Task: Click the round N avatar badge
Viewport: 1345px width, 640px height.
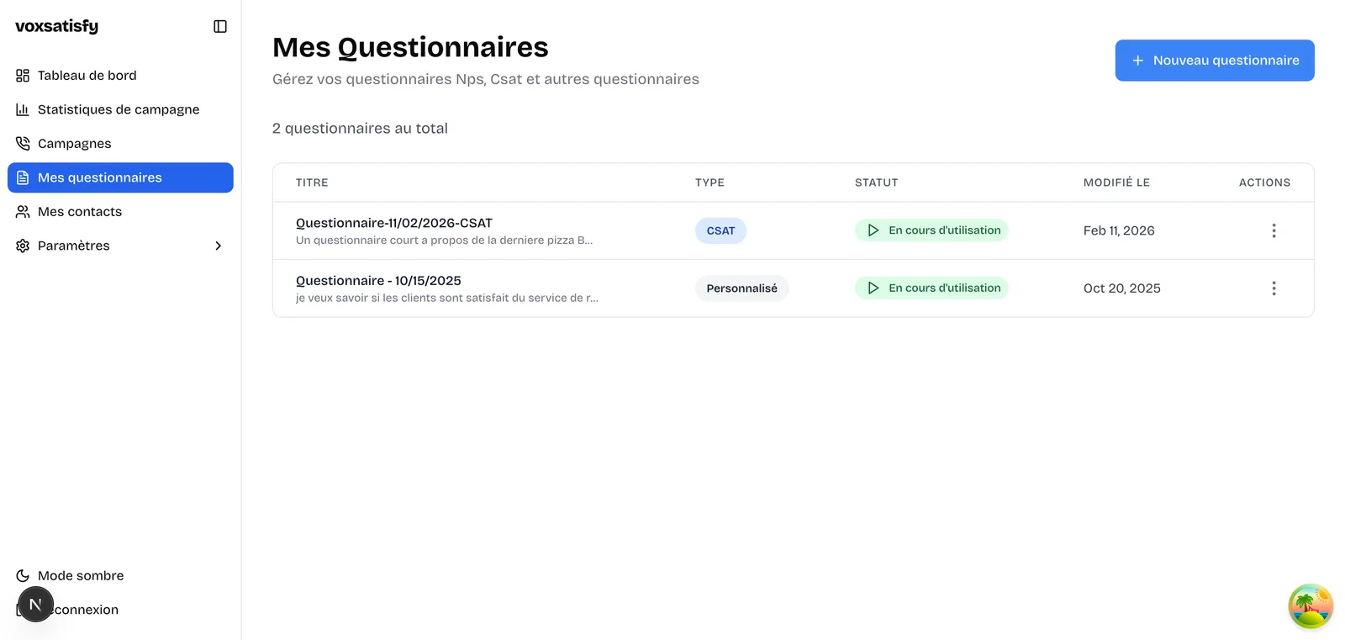Action: pyautogui.click(x=35, y=605)
